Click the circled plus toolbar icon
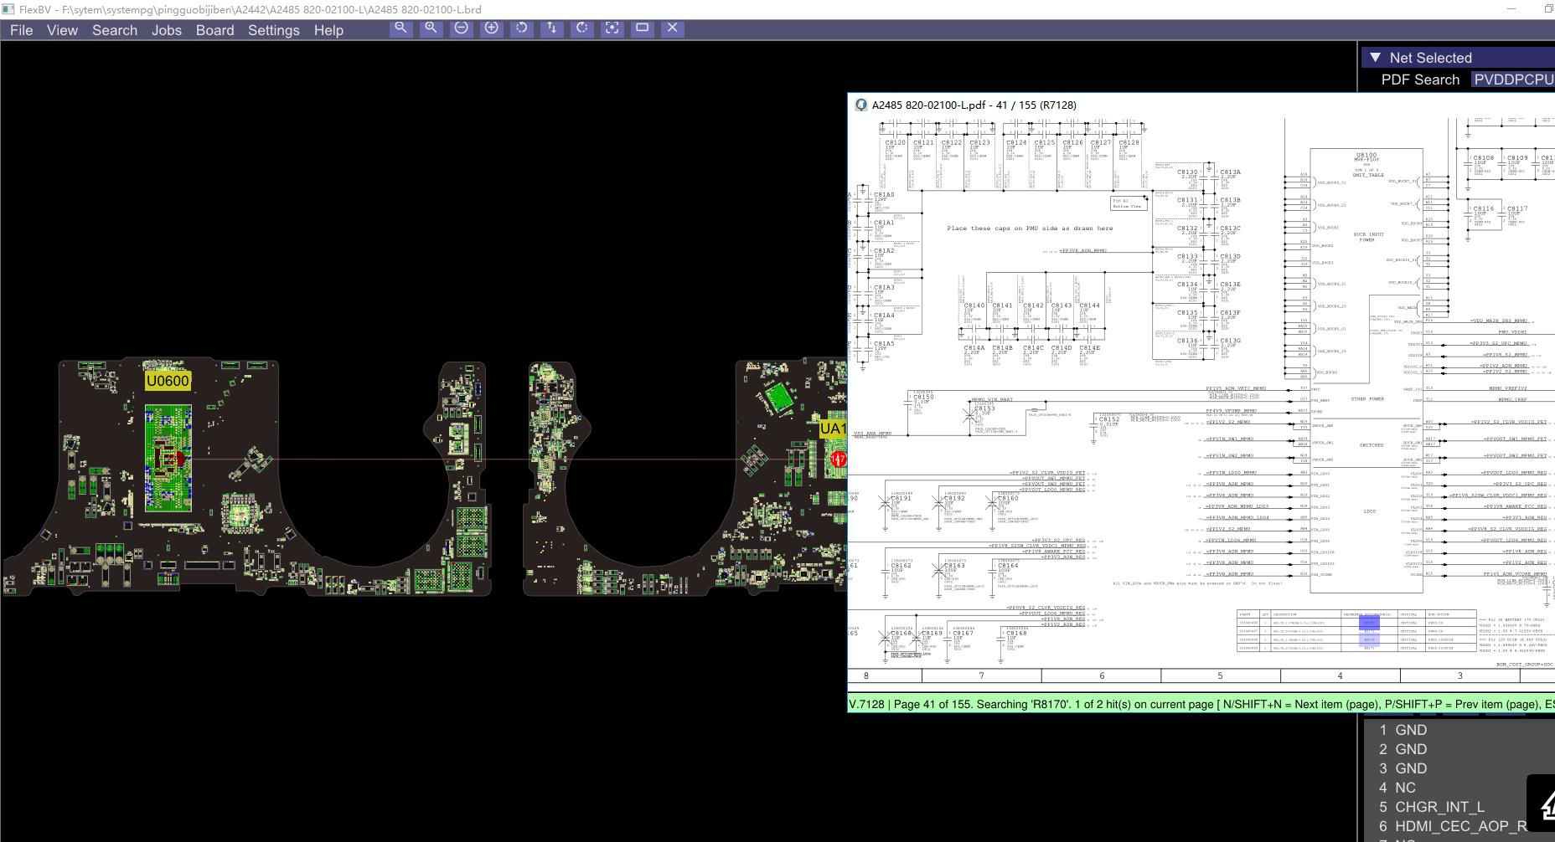 (491, 28)
